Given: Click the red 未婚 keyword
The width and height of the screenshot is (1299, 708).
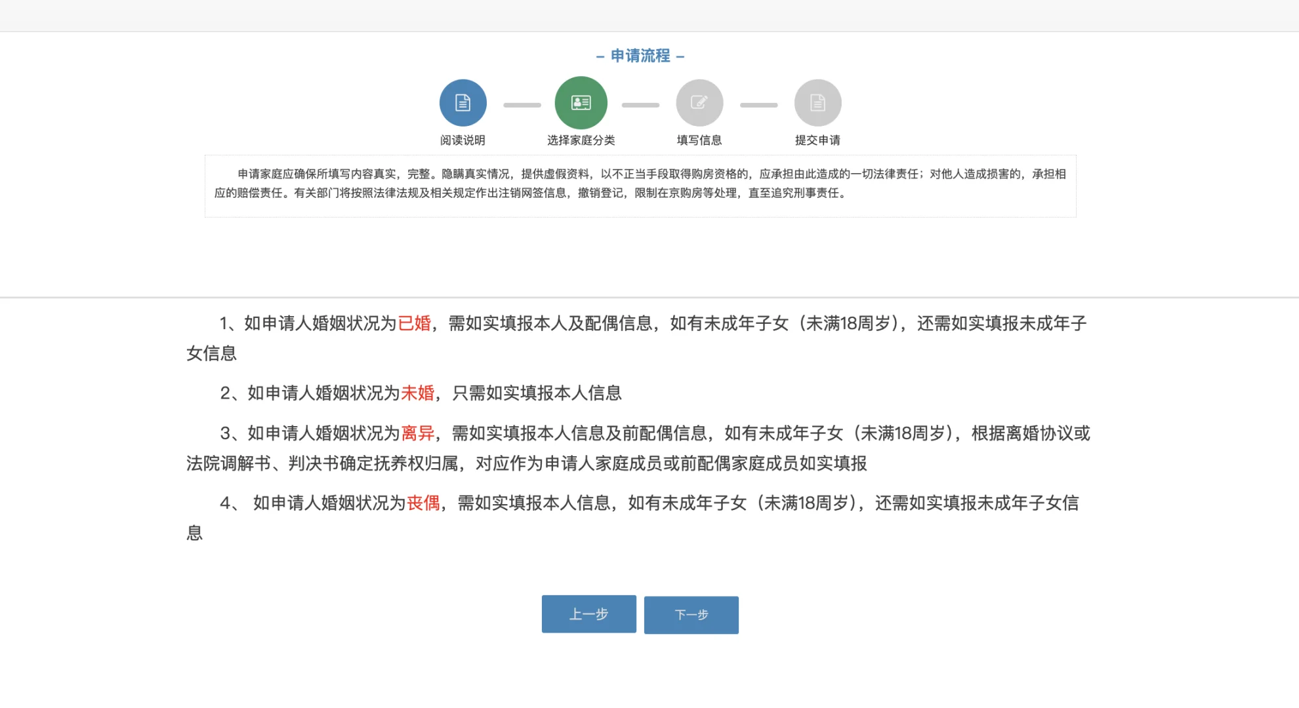Looking at the screenshot, I should tap(418, 393).
